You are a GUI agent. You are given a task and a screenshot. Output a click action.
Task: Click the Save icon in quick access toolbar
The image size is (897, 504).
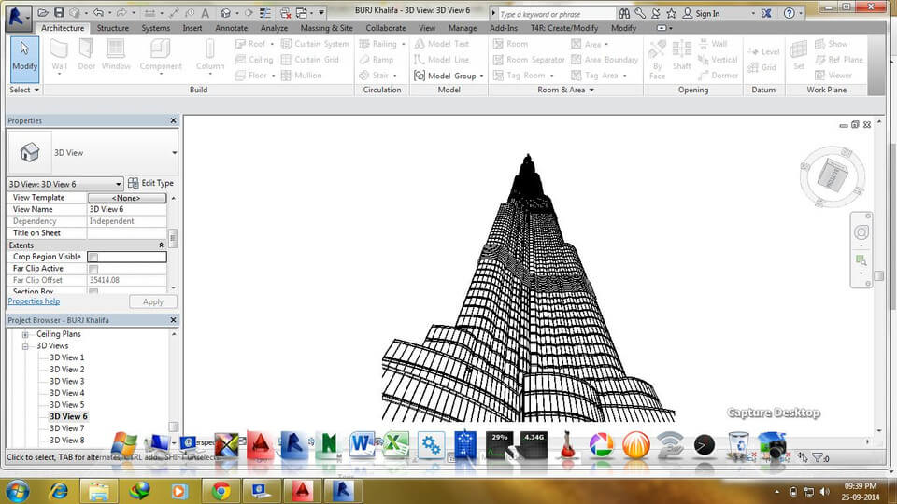click(59, 12)
